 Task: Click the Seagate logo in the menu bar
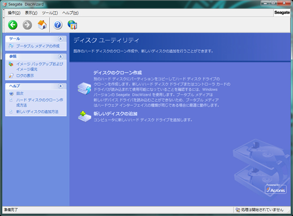point(282,13)
